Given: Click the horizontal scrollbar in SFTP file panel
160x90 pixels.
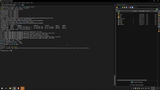Looking at the screenshot, I should coord(132,80).
